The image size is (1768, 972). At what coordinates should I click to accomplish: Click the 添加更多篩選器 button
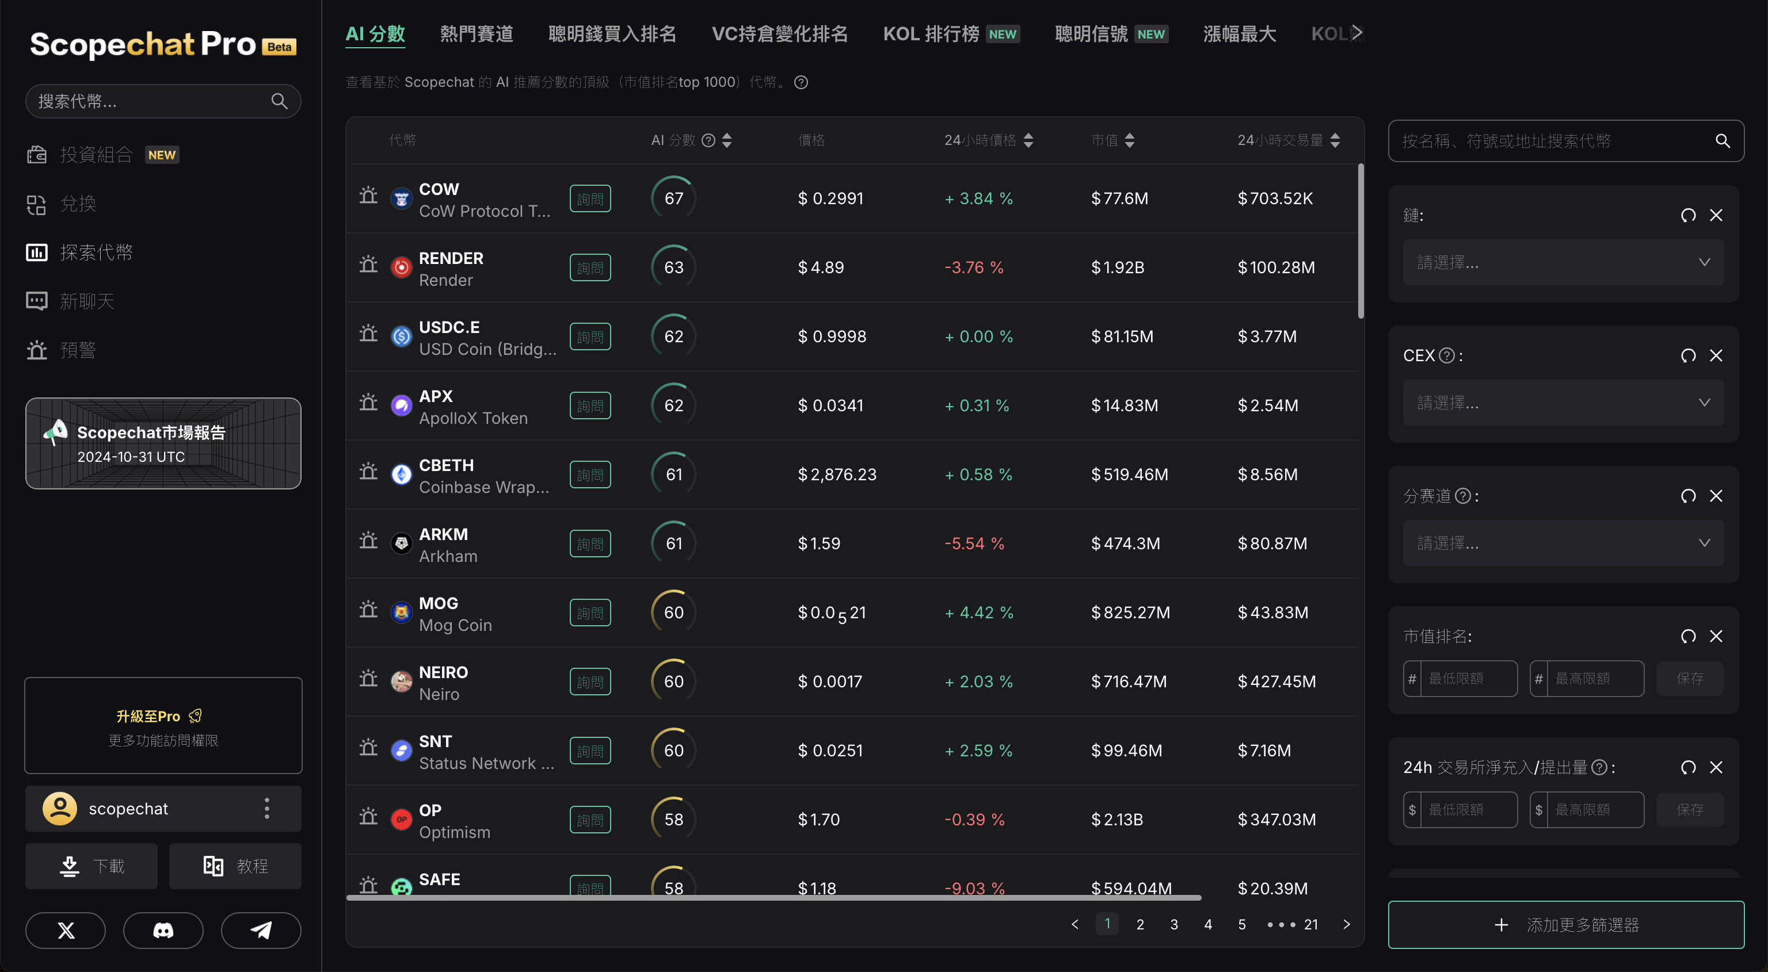[1565, 925]
